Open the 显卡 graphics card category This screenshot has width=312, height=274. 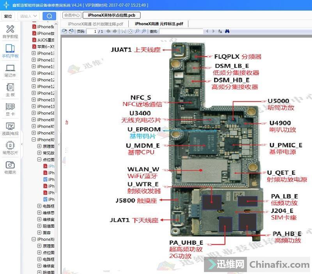pyautogui.click(x=10, y=109)
